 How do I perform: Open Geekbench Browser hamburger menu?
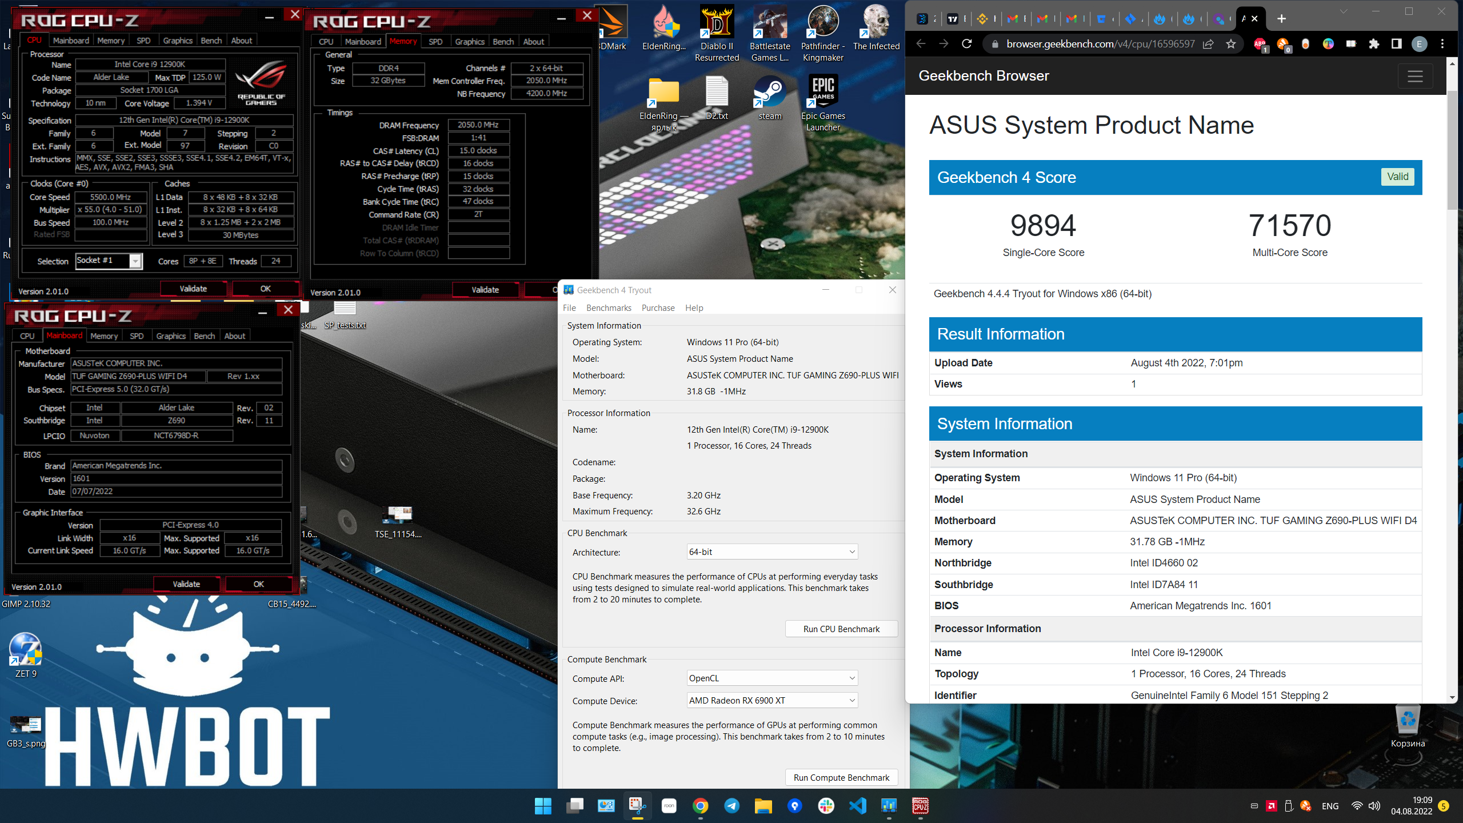click(1415, 76)
